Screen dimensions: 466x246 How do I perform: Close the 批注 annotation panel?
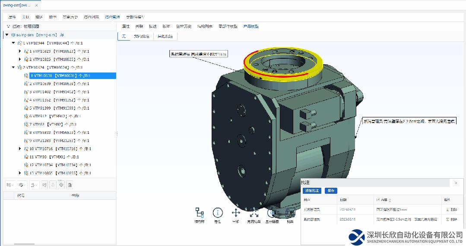tap(456, 183)
